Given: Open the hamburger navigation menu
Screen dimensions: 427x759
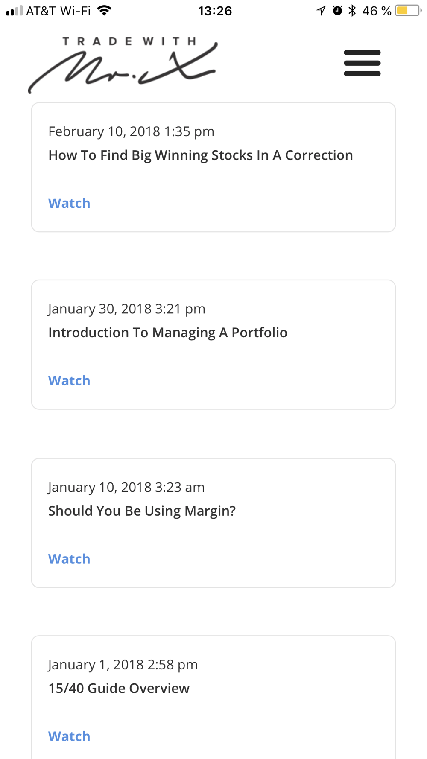Looking at the screenshot, I should click(x=362, y=63).
